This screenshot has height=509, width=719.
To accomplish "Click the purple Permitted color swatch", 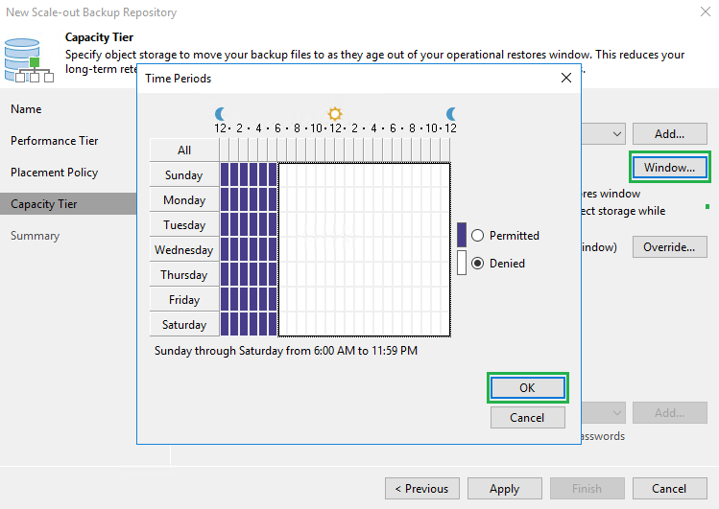I will click(x=462, y=235).
